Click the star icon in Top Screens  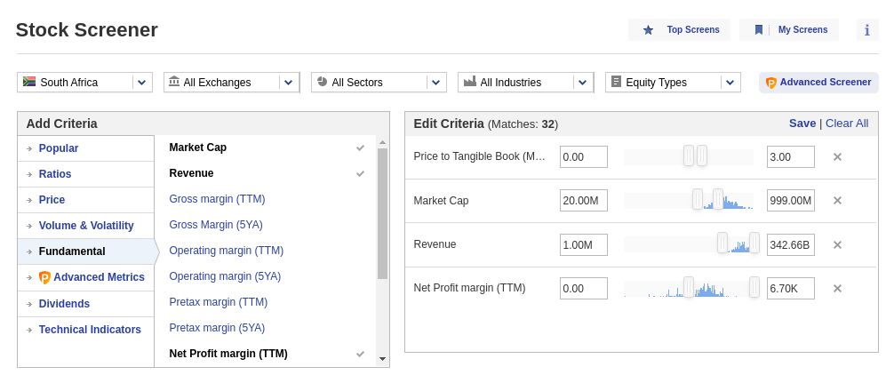click(648, 29)
